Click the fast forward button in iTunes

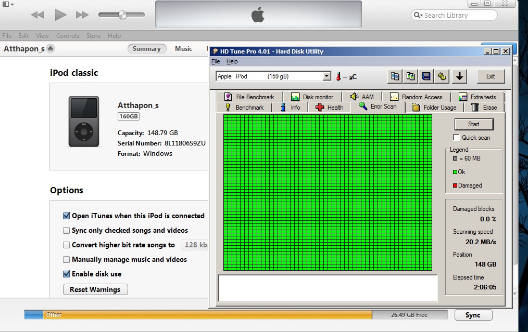click(82, 15)
